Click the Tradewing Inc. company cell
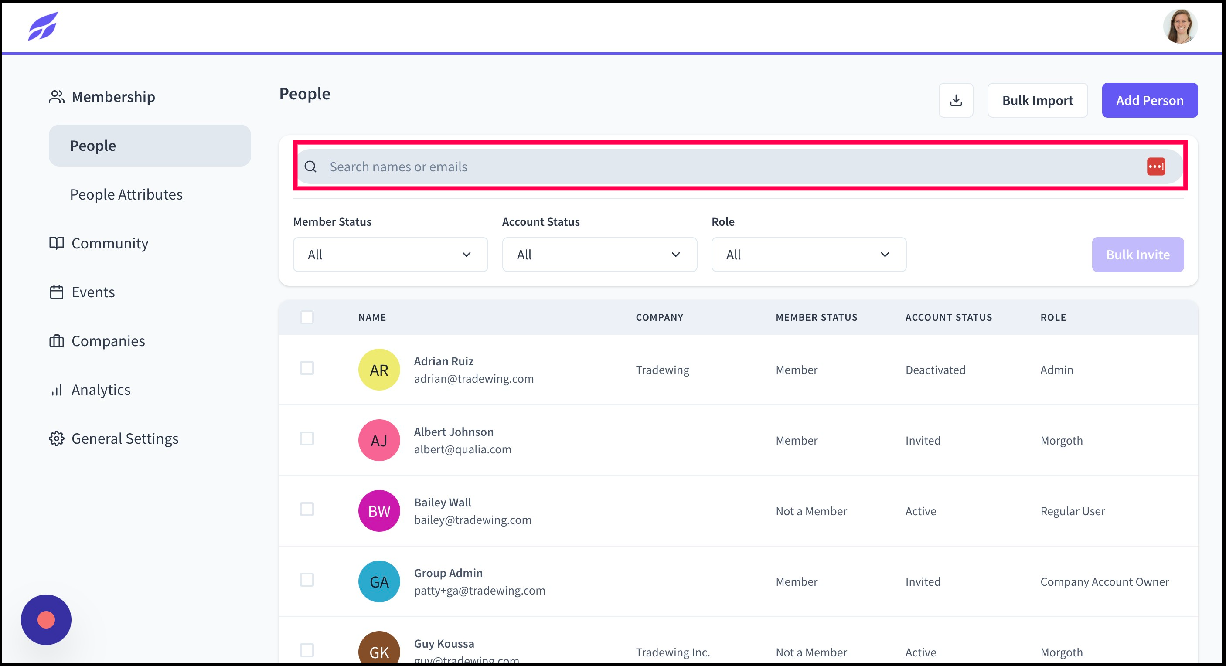Screen dimensions: 1226x666 coord(673,652)
